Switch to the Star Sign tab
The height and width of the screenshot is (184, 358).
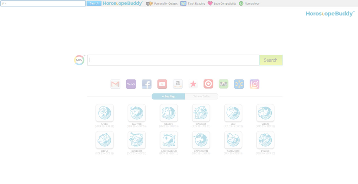click(x=168, y=96)
